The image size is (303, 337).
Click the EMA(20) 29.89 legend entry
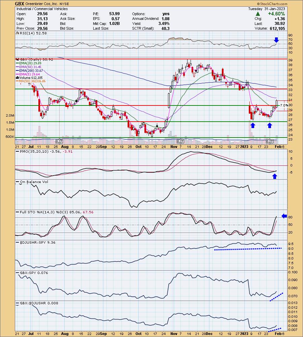29,63
